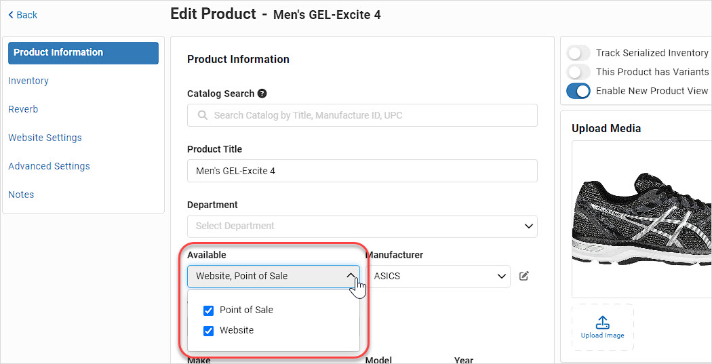Image resolution: width=712 pixels, height=364 pixels.
Task: Click the edit Manufacturer pencil icon
Action: (524, 276)
